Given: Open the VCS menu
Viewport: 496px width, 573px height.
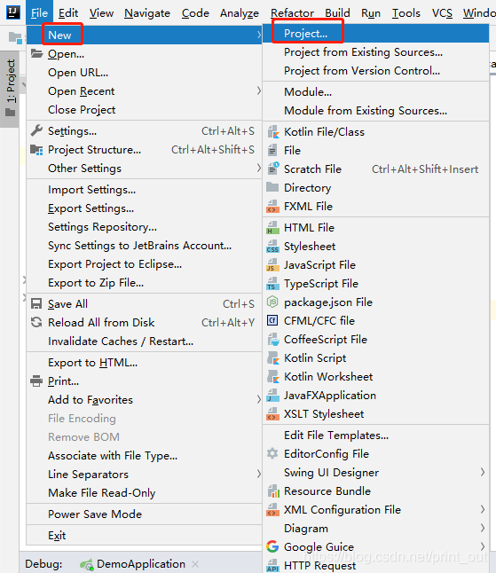Looking at the screenshot, I should coord(442,13).
